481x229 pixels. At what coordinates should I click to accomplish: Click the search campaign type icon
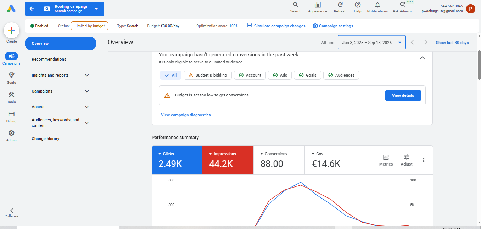47,9
